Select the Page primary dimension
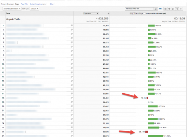Viewport: 187px width, 137px height. point(17,4)
